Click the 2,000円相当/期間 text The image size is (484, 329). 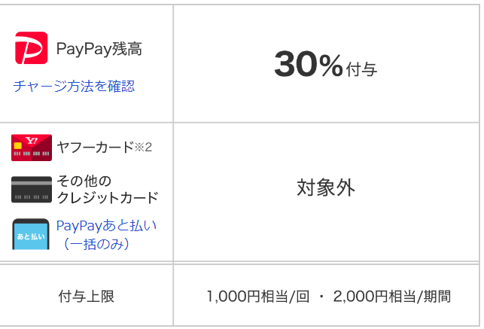(x=392, y=297)
